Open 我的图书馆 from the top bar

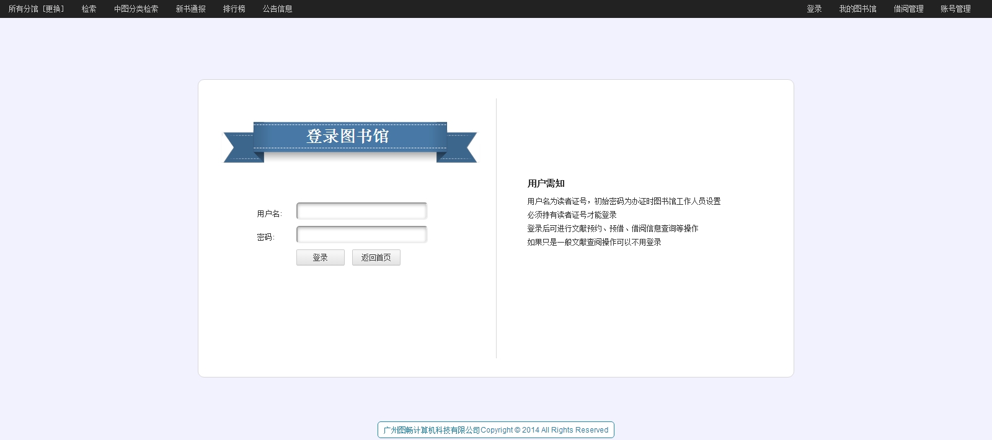[857, 9]
